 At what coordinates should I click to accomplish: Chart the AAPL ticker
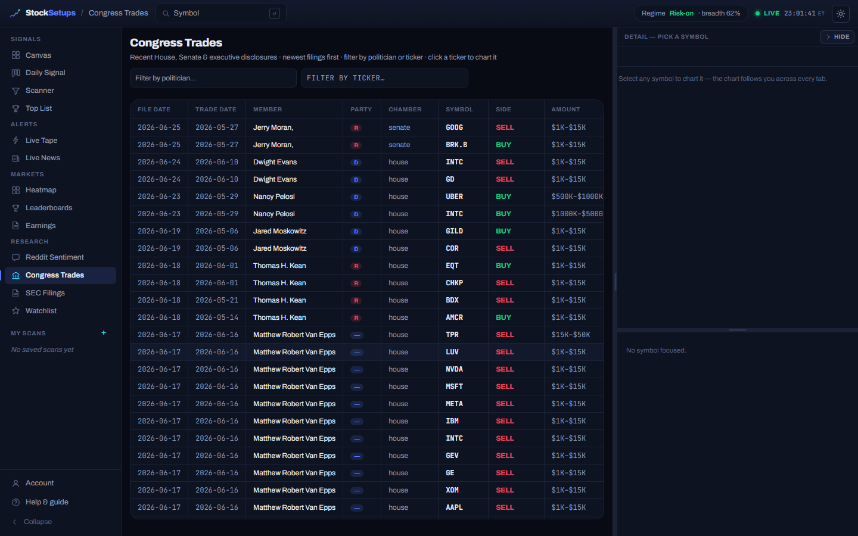click(454, 507)
